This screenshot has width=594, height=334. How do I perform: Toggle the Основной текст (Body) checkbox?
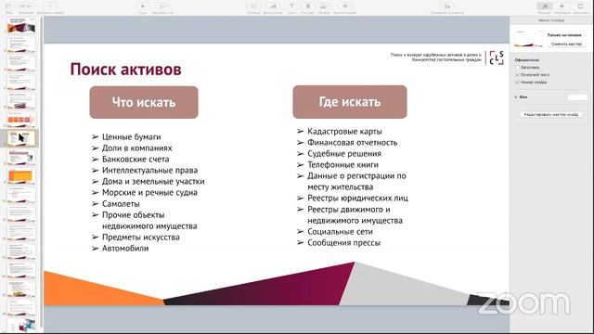point(517,74)
